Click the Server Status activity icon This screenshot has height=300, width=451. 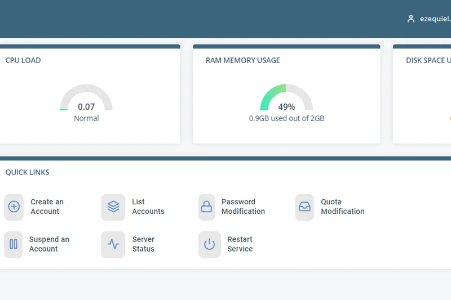pos(113,244)
